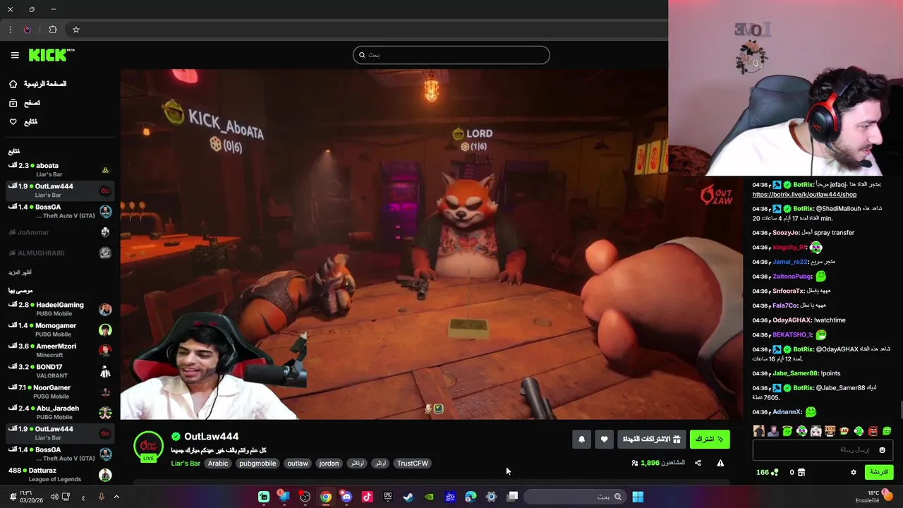The width and height of the screenshot is (903, 508).
Task: Open the browser extensions puzzle icon
Action: point(53,30)
